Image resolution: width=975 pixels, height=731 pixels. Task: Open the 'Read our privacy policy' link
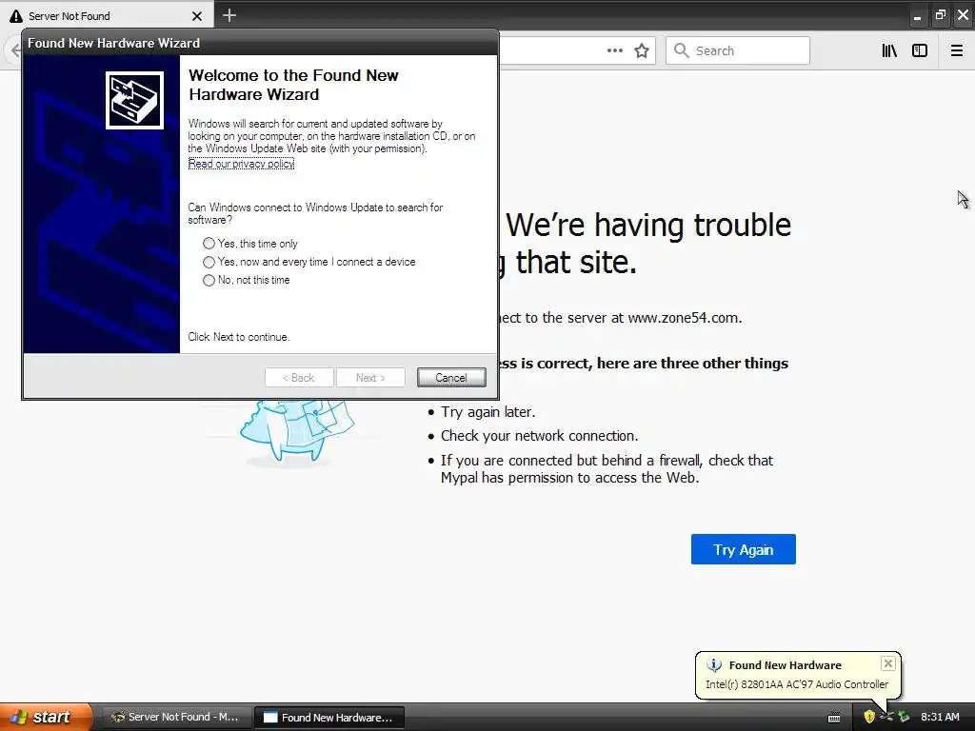[241, 164]
